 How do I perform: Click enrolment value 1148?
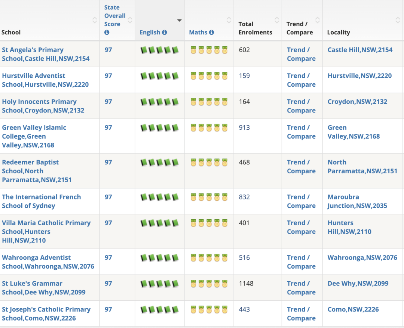click(x=246, y=284)
